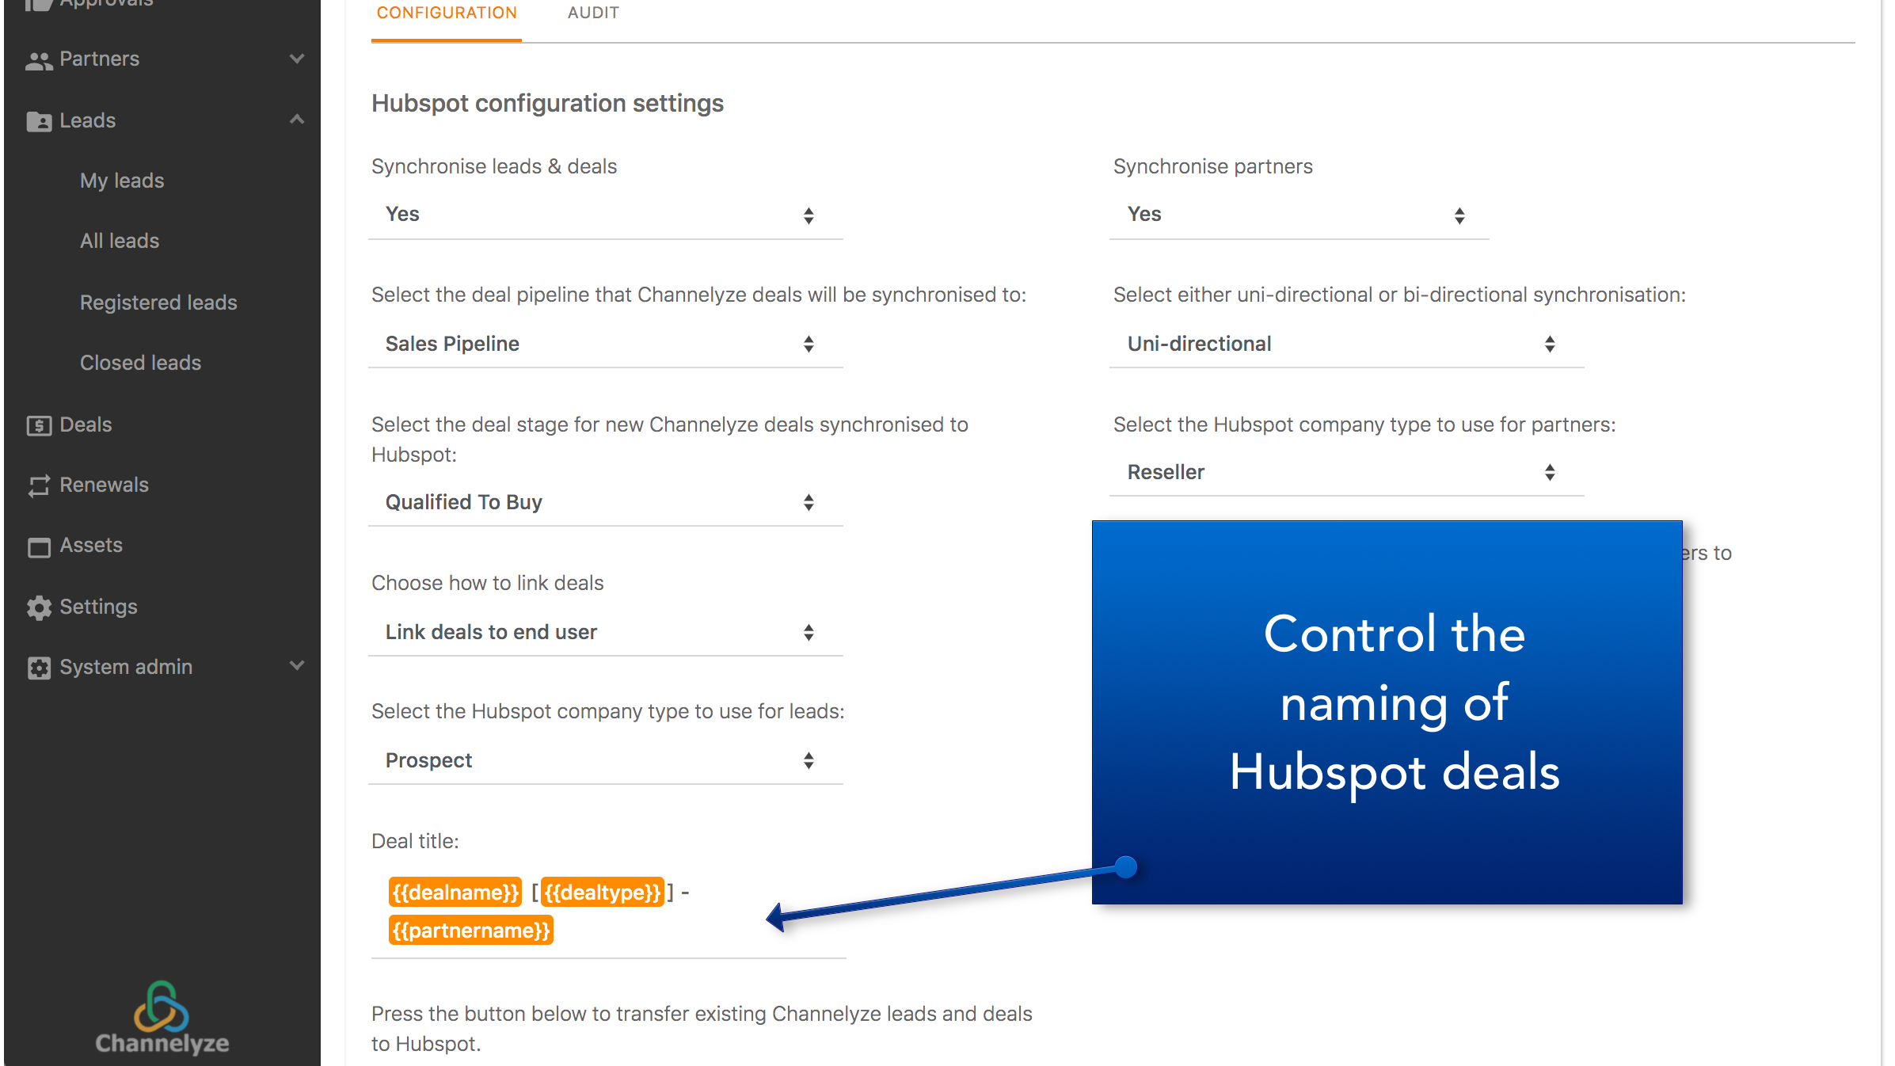Open Link deals to end user dropdown
This screenshot has width=1895, height=1066.
click(605, 632)
